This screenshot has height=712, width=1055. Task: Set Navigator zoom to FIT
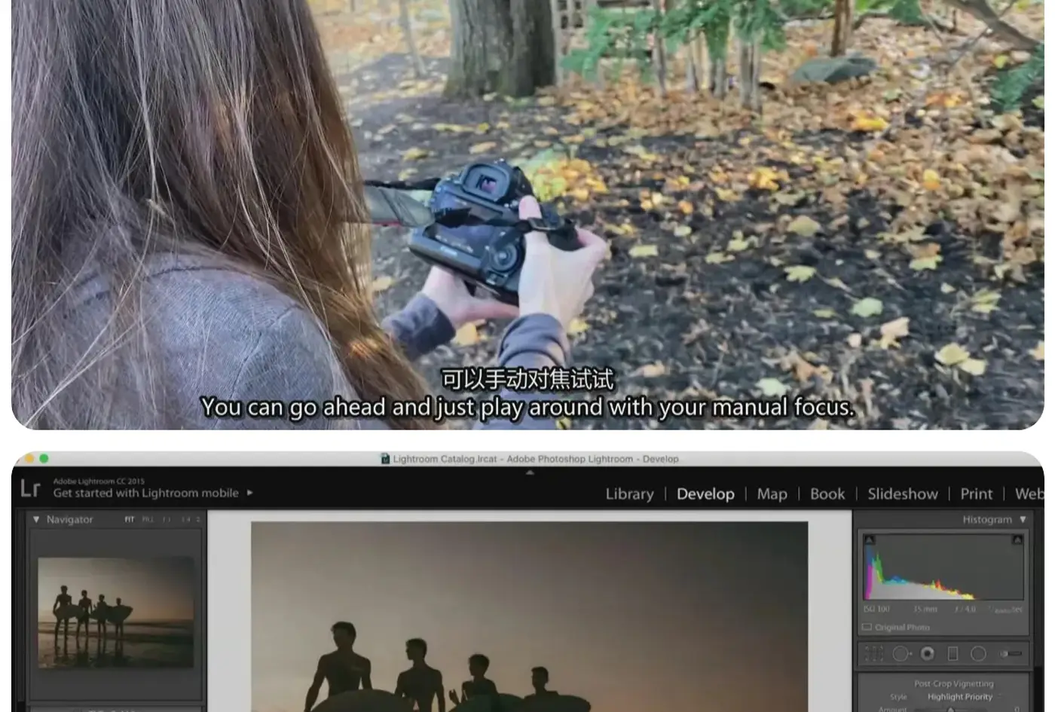(x=130, y=519)
